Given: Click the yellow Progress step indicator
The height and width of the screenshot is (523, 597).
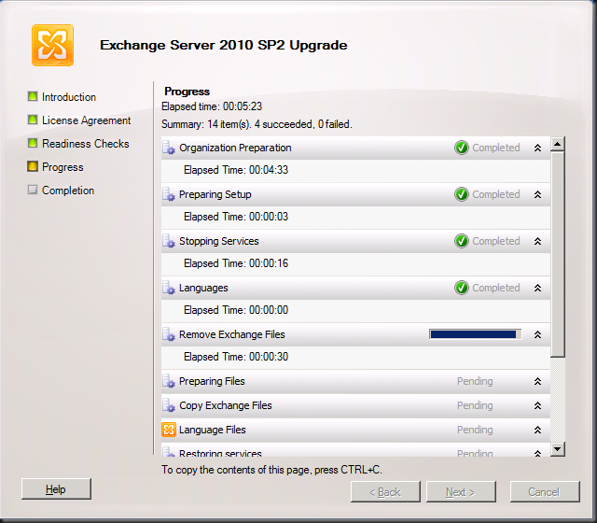Looking at the screenshot, I should pyautogui.click(x=33, y=166).
